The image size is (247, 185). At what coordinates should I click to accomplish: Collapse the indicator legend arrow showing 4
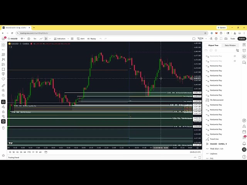pos(10,47)
